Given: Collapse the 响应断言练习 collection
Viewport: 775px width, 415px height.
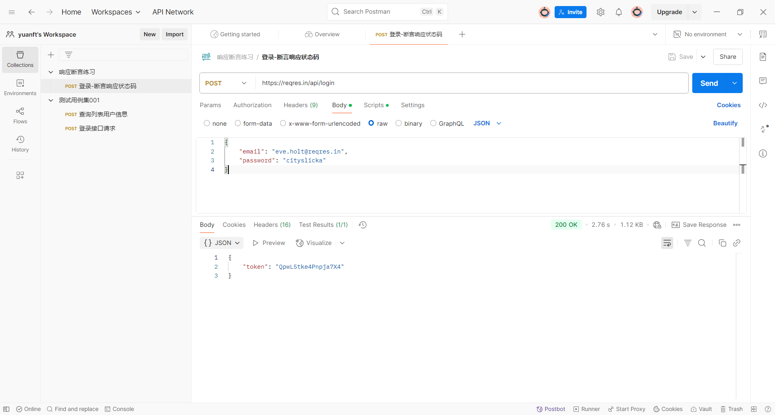Looking at the screenshot, I should (51, 72).
